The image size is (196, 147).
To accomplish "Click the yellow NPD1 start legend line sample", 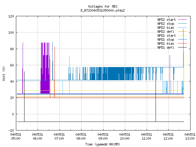I will [183, 36].
